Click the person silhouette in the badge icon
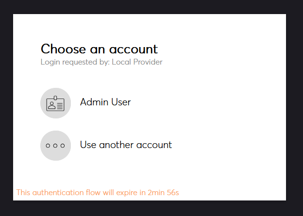Screen dimensions: 303x216 (x=51, y=105)
